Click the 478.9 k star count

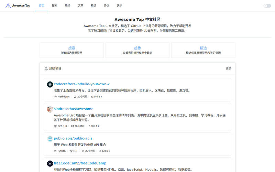tap(106, 151)
